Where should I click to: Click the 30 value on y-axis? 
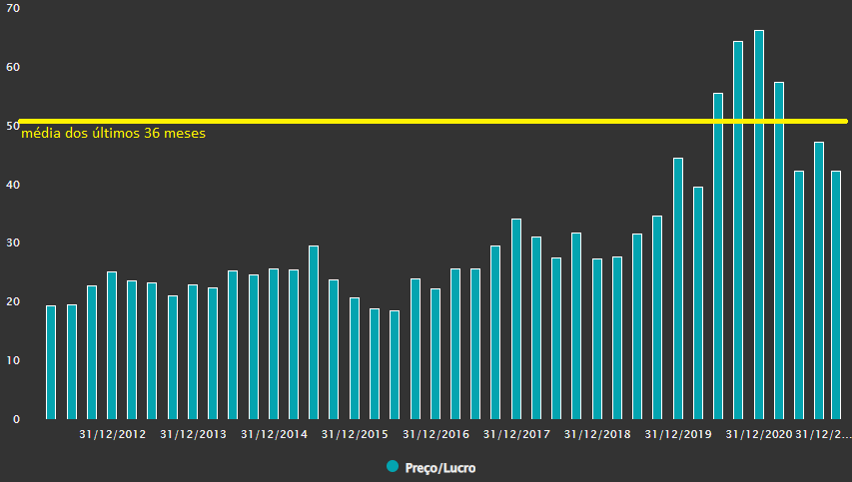tap(13, 242)
